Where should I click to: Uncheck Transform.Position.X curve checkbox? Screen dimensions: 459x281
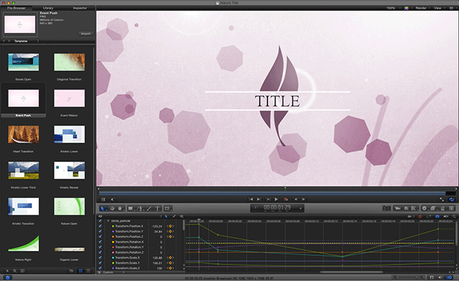pos(100,226)
